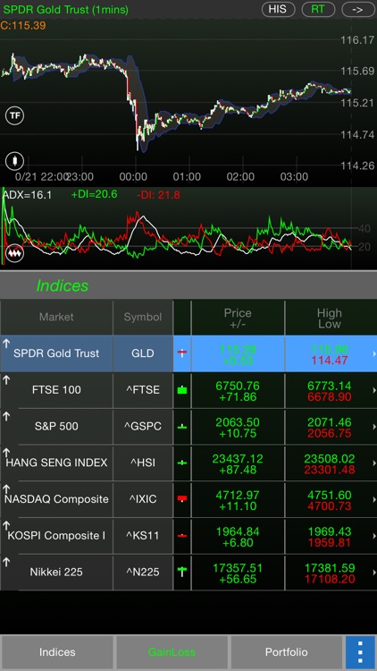This screenshot has height=671, width=377.
Task: Tap the -> forward arrow button
Action: point(358,9)
